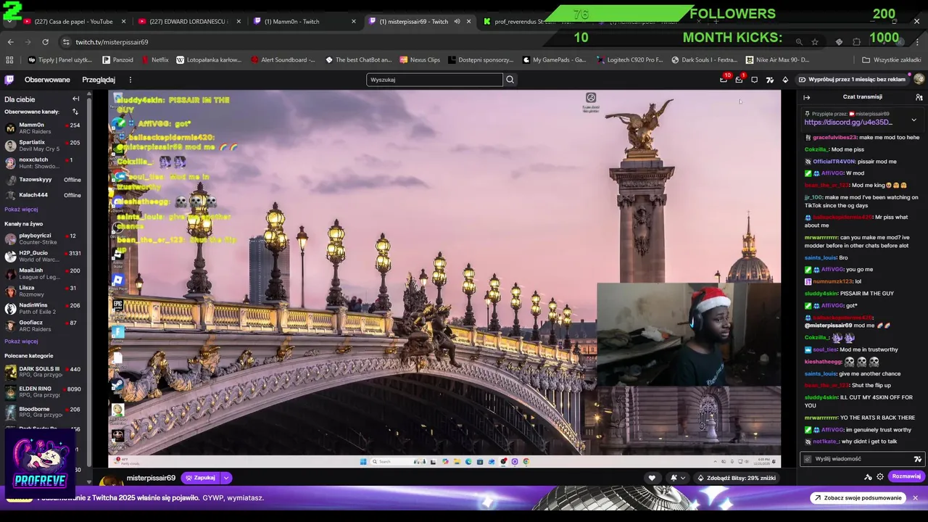This screenshot has width=928, height=522.
Task: Open Bloodborne recommended category
Action: point(43,413)
